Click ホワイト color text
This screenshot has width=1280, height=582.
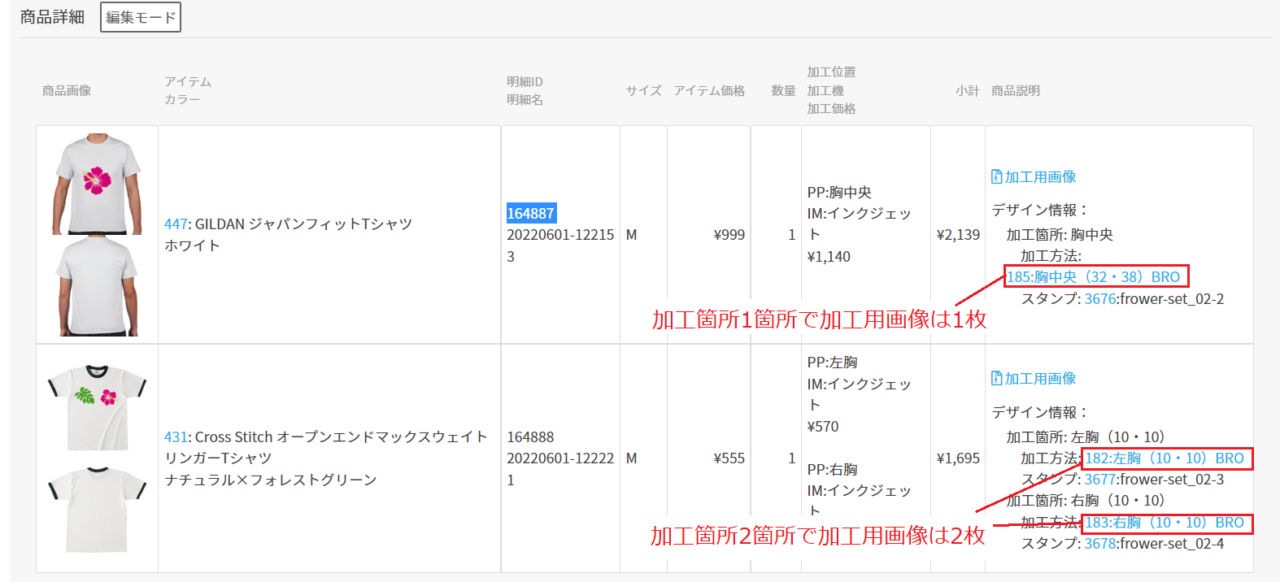pyautogui.click(x=192, y=245)
